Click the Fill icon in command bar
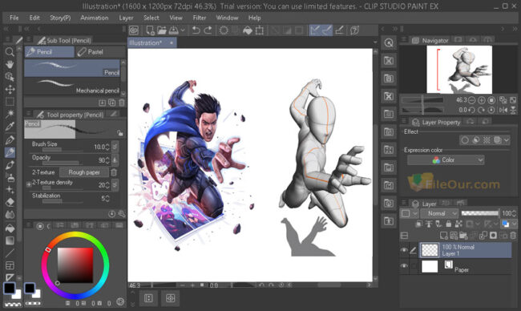The height and width of the screenshot is (311, 521). click(248, 30)
